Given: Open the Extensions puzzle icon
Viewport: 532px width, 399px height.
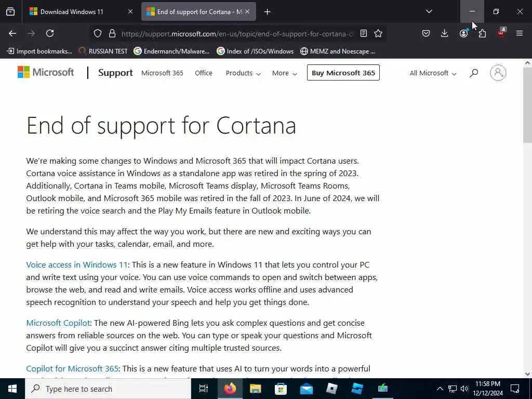Looking at the screenshot, I should point(482,33).
